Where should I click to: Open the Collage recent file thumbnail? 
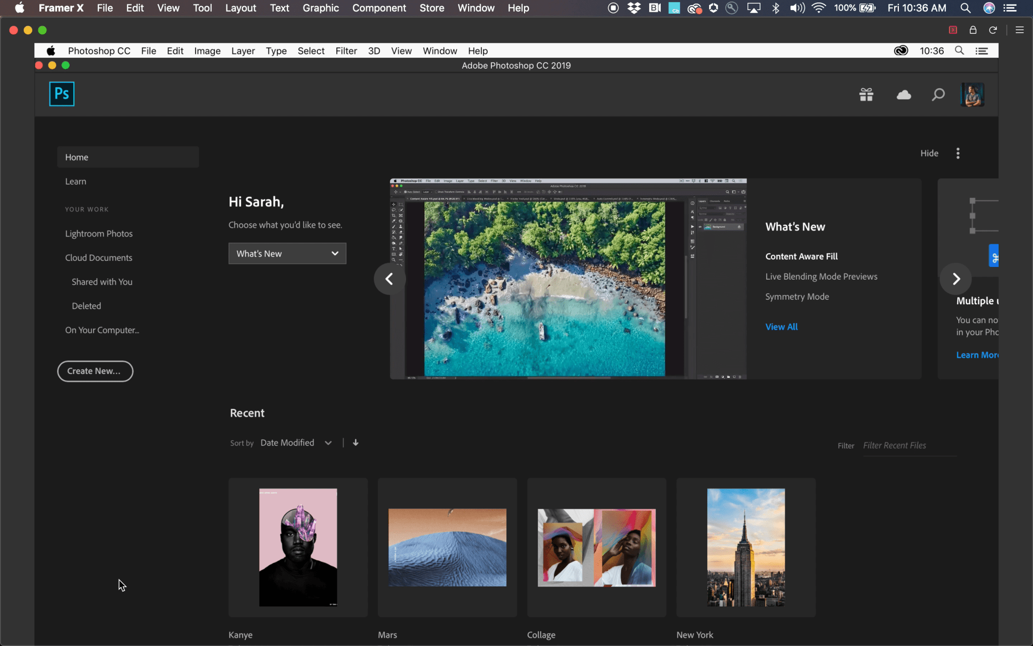(597, 548)
